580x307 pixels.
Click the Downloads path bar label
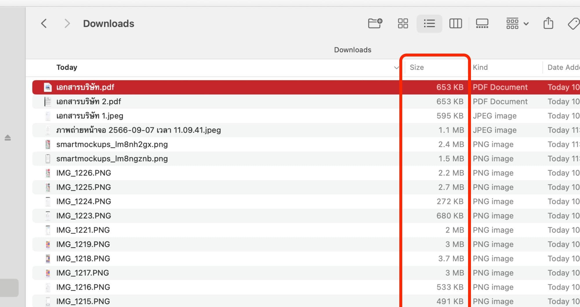click(352, 50)
